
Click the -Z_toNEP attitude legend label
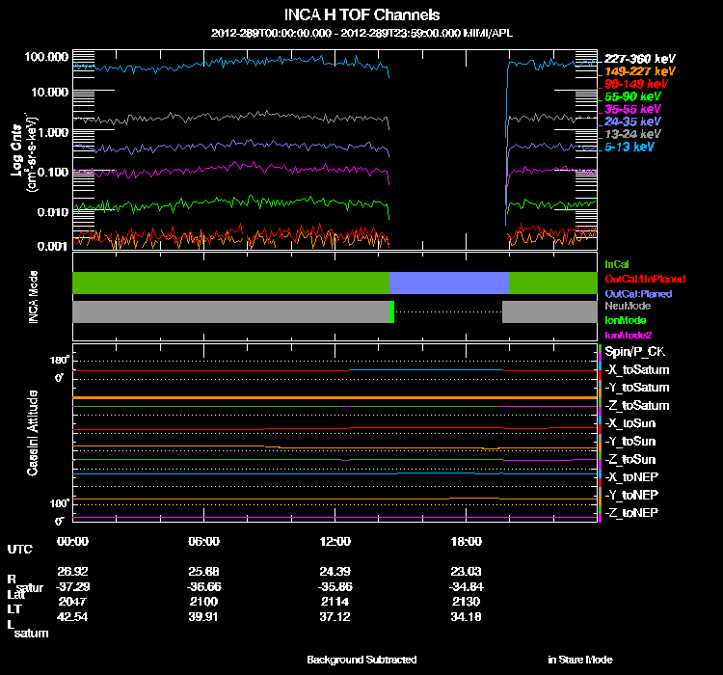[x=632, y=512]
